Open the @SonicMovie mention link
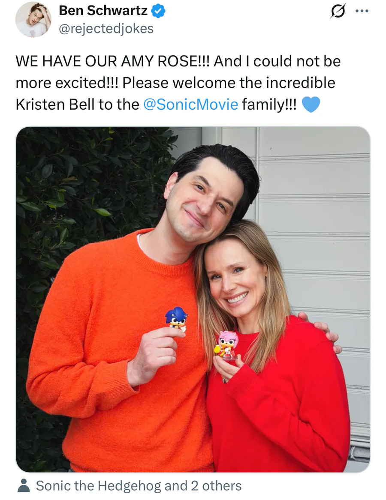Viewport: 386px width, 500px height. tap(190, 105)
